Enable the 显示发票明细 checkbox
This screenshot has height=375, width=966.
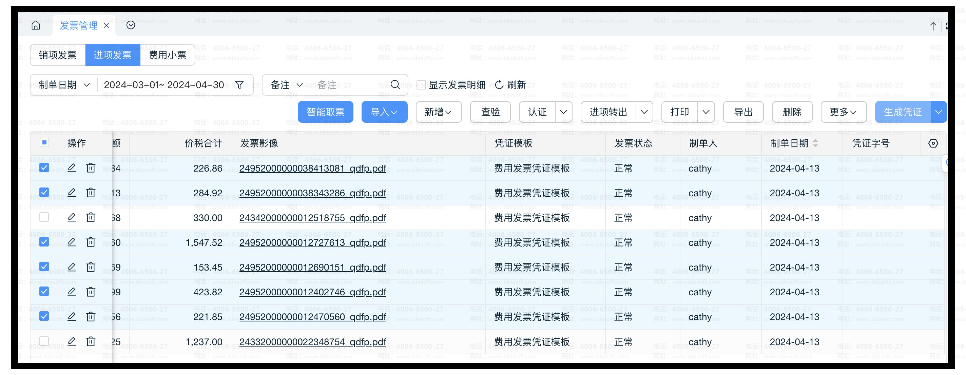click(421, 85)
